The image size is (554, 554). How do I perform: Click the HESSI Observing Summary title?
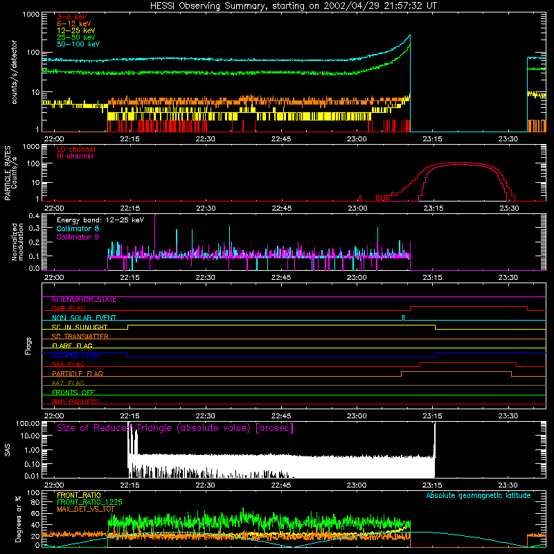pos(293,6)
